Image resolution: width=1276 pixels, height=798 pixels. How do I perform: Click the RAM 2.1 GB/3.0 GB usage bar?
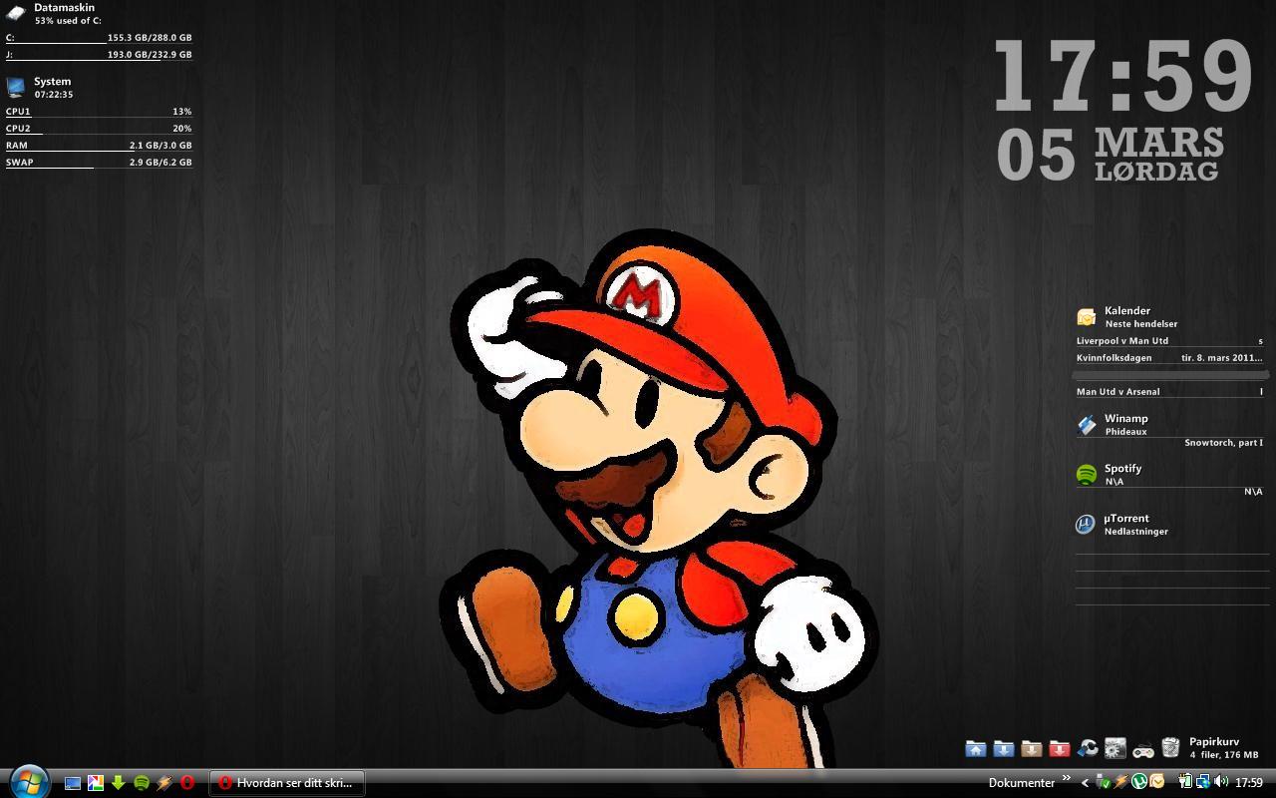[99, 146]
